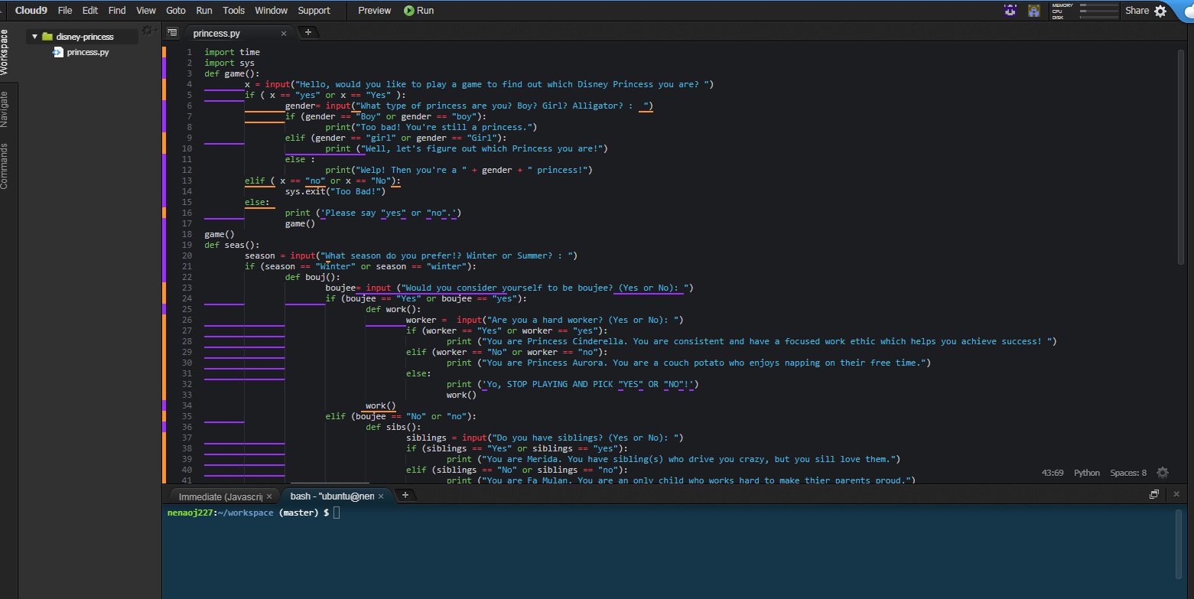
Task: Click the Preview button
Action: [375, 11]
